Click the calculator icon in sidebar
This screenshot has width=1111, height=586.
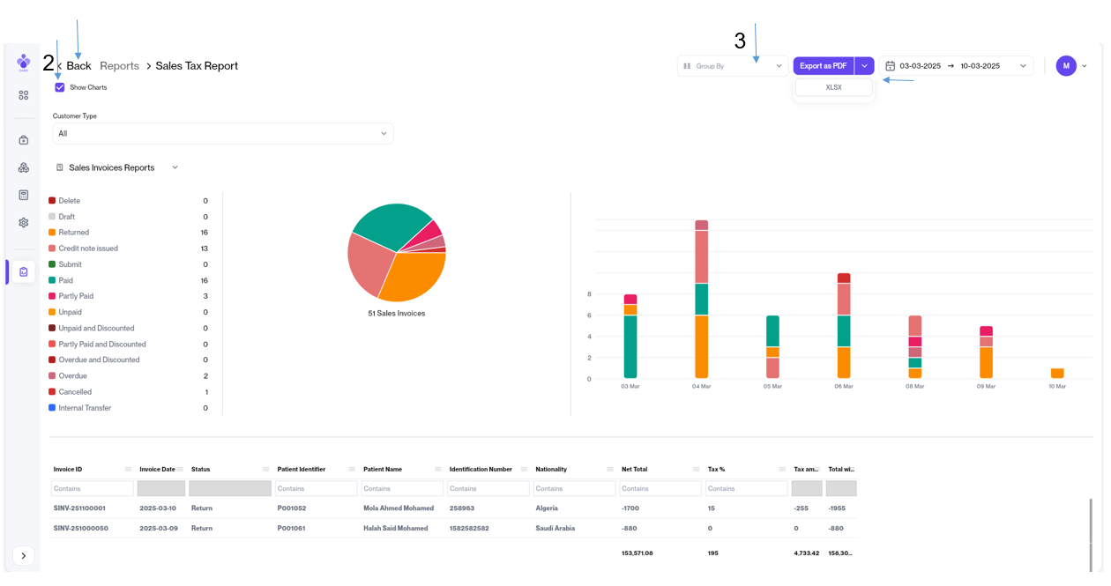tap(24, 195)
